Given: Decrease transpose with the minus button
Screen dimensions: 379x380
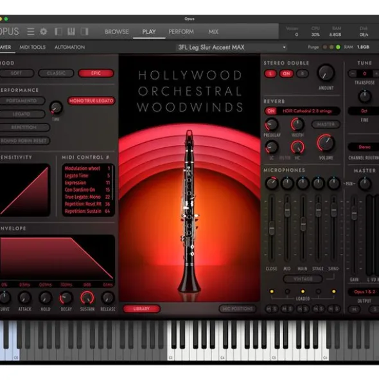Looking at the screenshot, I should [x=353, y=73].
